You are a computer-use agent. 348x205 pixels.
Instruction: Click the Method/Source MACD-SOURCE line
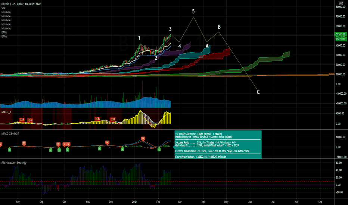203,137
